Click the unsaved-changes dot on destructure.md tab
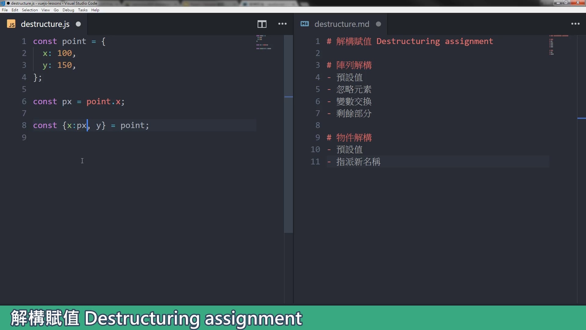The height and width of the screenshot is (330, 586). point(378,24)
